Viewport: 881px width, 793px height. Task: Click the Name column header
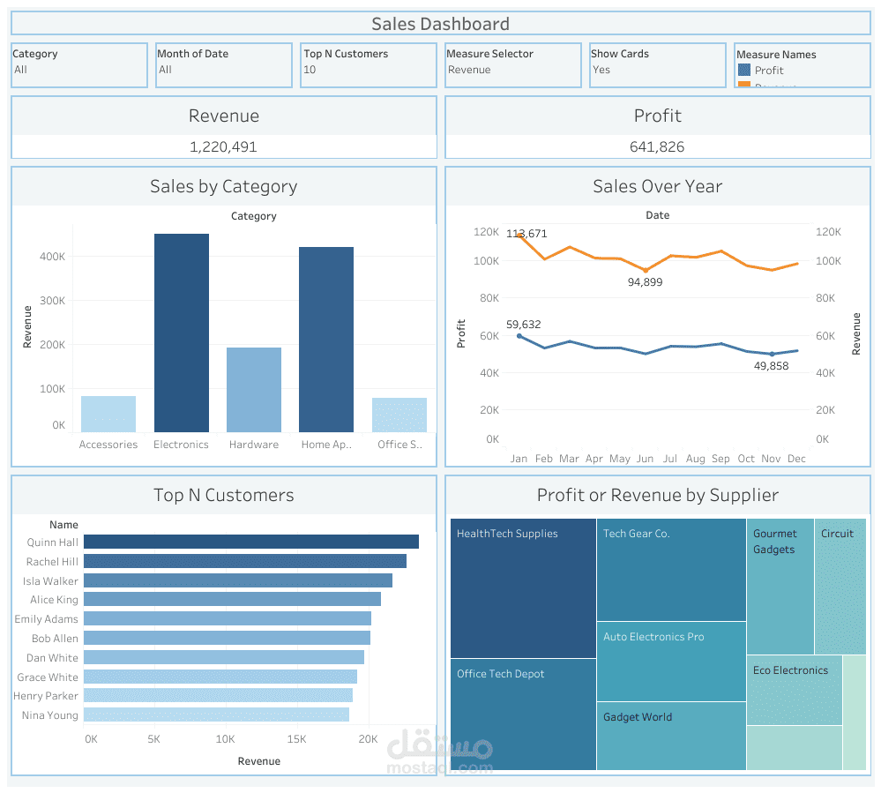(63, 525)
